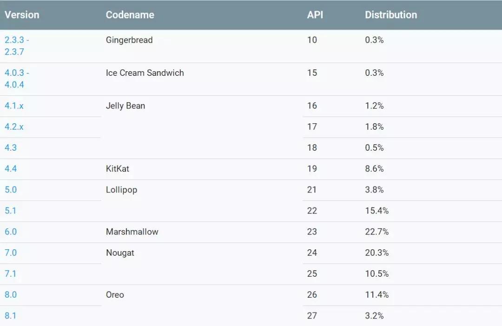Select the Ice Cream Sandwich codename cell
This screenshot has width=502, height=326.
pyautogui.click(x=145, y=73)
